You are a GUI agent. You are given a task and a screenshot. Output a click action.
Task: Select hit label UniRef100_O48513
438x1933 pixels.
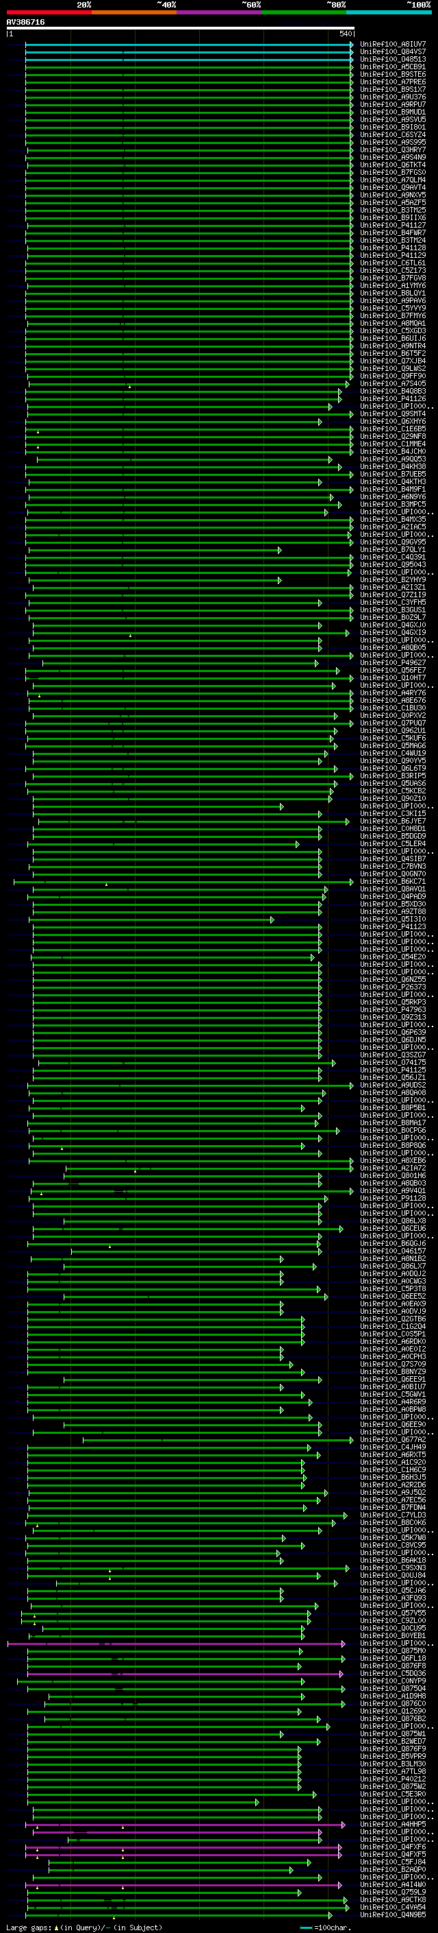393,59
